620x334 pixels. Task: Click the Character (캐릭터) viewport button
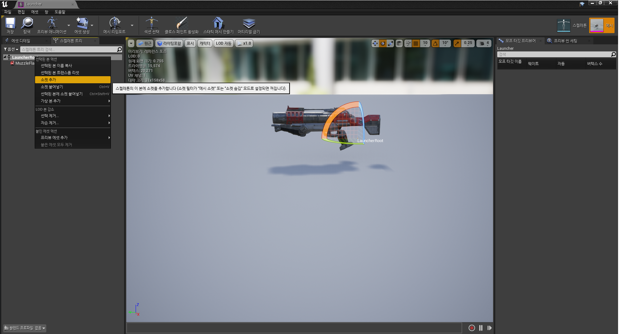point(205,43)
